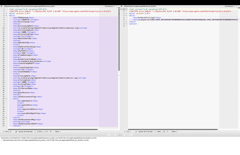
Task: Select the 'Extra lines in Left before 5' difference
Action: 49,138
